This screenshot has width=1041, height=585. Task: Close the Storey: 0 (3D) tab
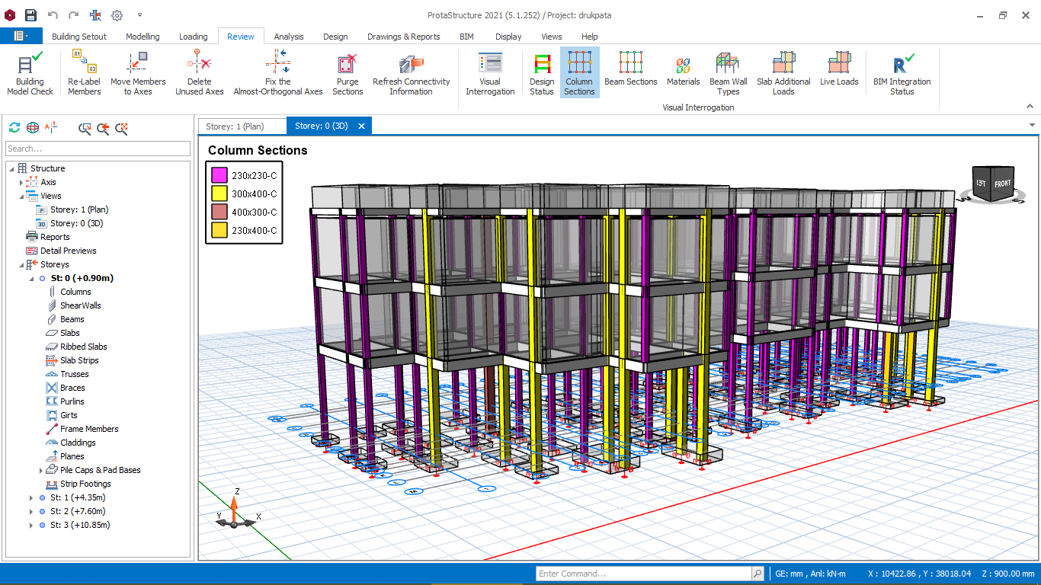click(x=361, y=126)
